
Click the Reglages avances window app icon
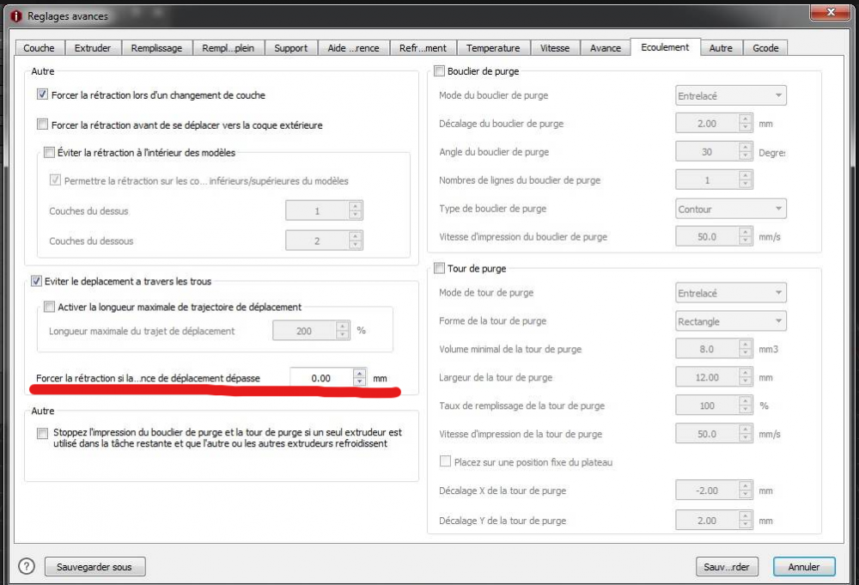15,16
